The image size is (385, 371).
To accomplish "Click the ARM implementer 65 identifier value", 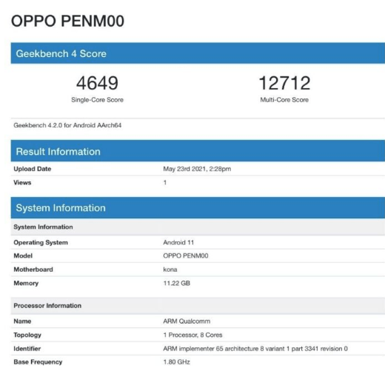I will coord(255,349).
